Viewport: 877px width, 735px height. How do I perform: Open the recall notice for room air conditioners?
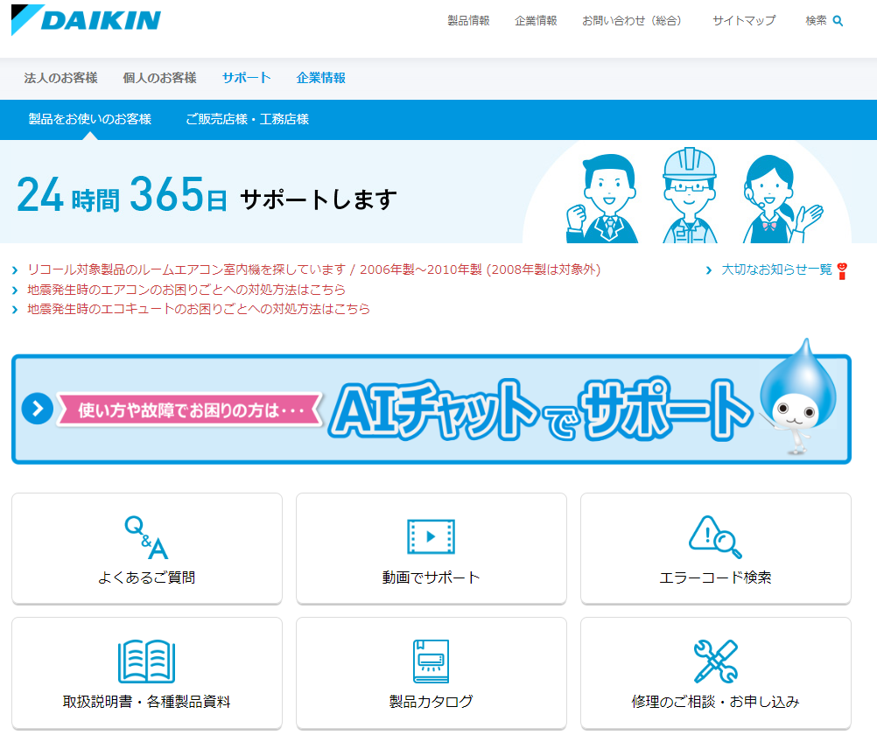[x=313, y=269]
